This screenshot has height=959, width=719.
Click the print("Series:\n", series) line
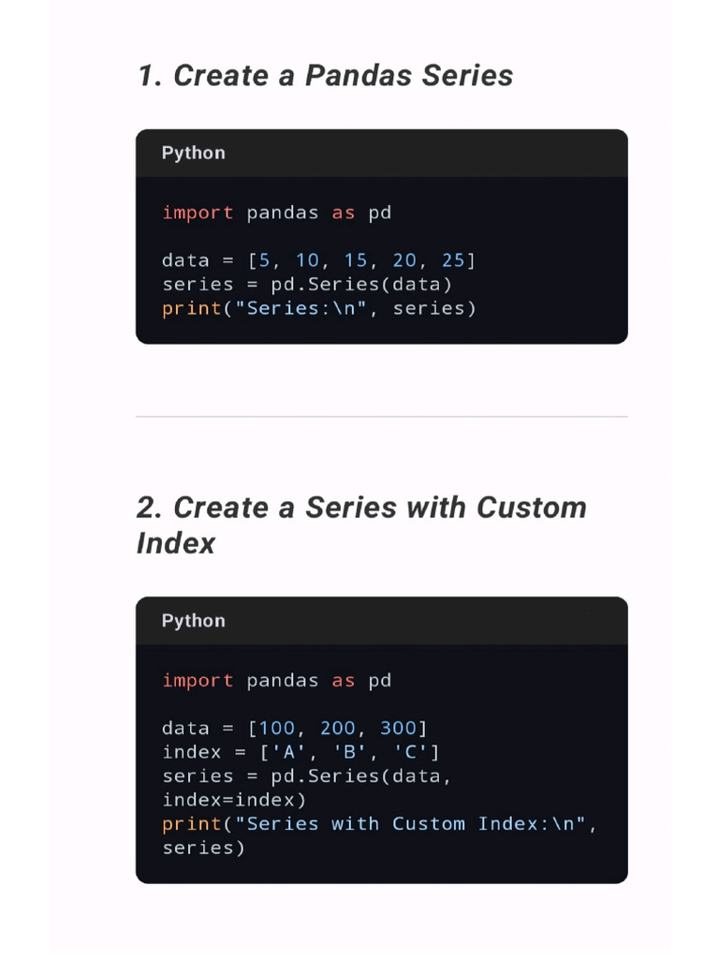pos(318,308)
